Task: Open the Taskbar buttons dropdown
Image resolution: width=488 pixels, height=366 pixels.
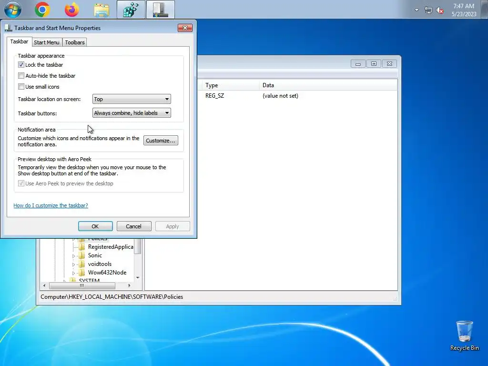Action: click(x=132, y=112)
